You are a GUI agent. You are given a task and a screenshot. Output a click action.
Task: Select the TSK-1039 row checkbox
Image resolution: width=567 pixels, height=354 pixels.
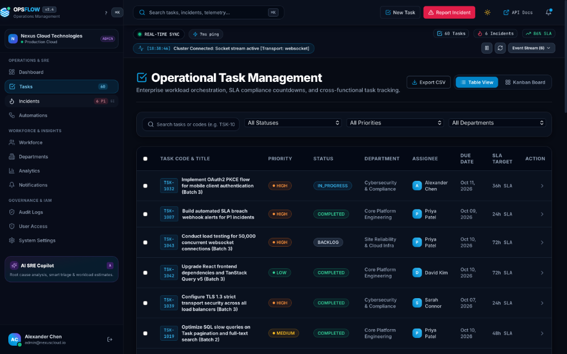tap(146, 303)
